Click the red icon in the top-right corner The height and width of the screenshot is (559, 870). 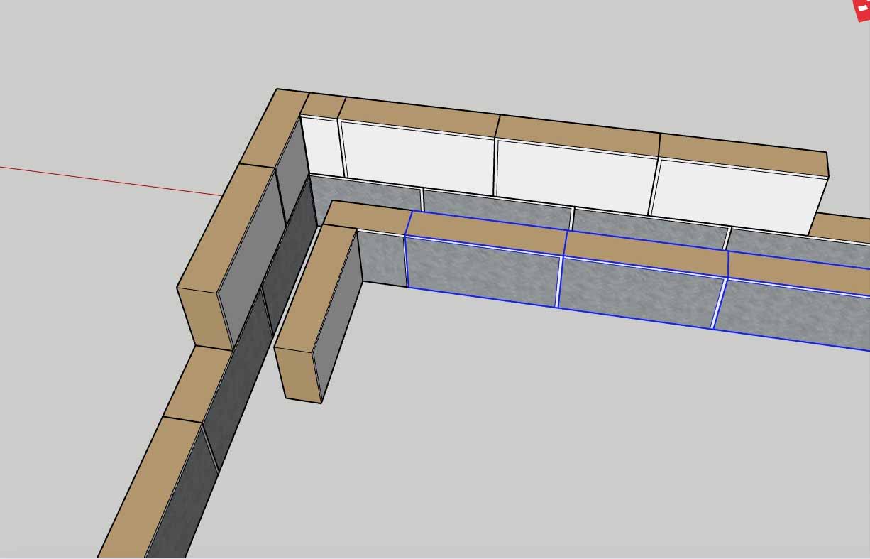coord(861,9)
